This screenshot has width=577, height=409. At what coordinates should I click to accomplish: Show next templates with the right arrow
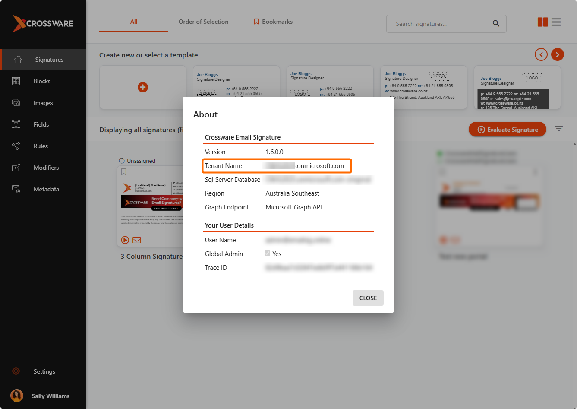[x=558, y=54]
